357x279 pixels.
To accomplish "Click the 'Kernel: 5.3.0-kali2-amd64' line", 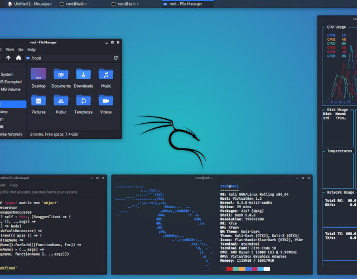I will pyautogui.click(x=246, y=203).
